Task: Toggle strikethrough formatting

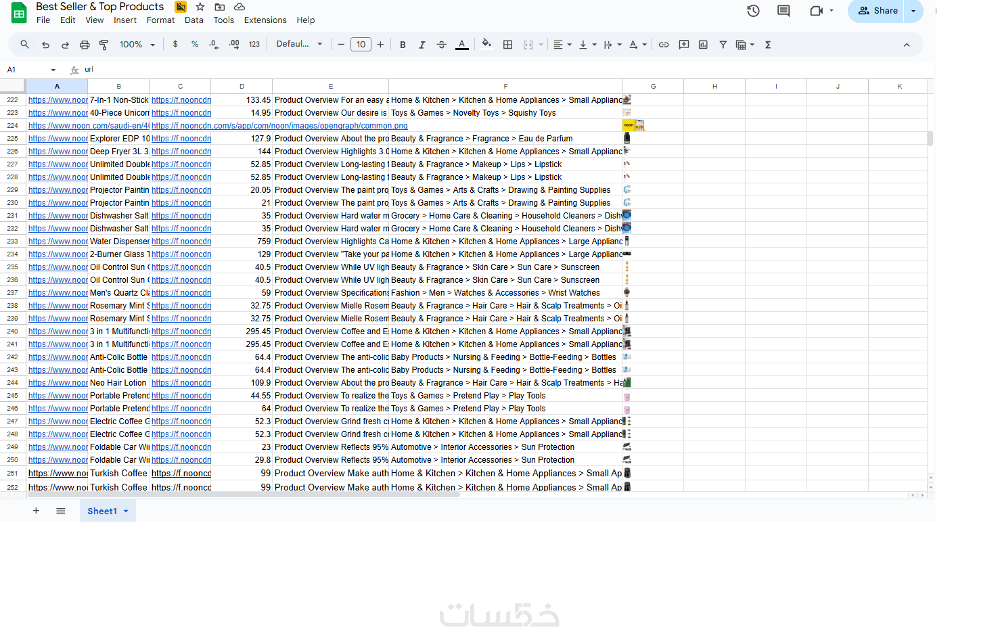Action: tap(441, 45)
